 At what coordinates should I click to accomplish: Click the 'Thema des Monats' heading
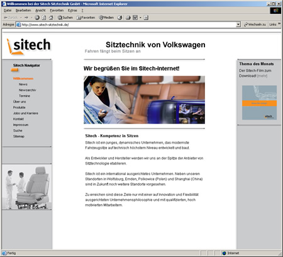[x=257, y=64]
